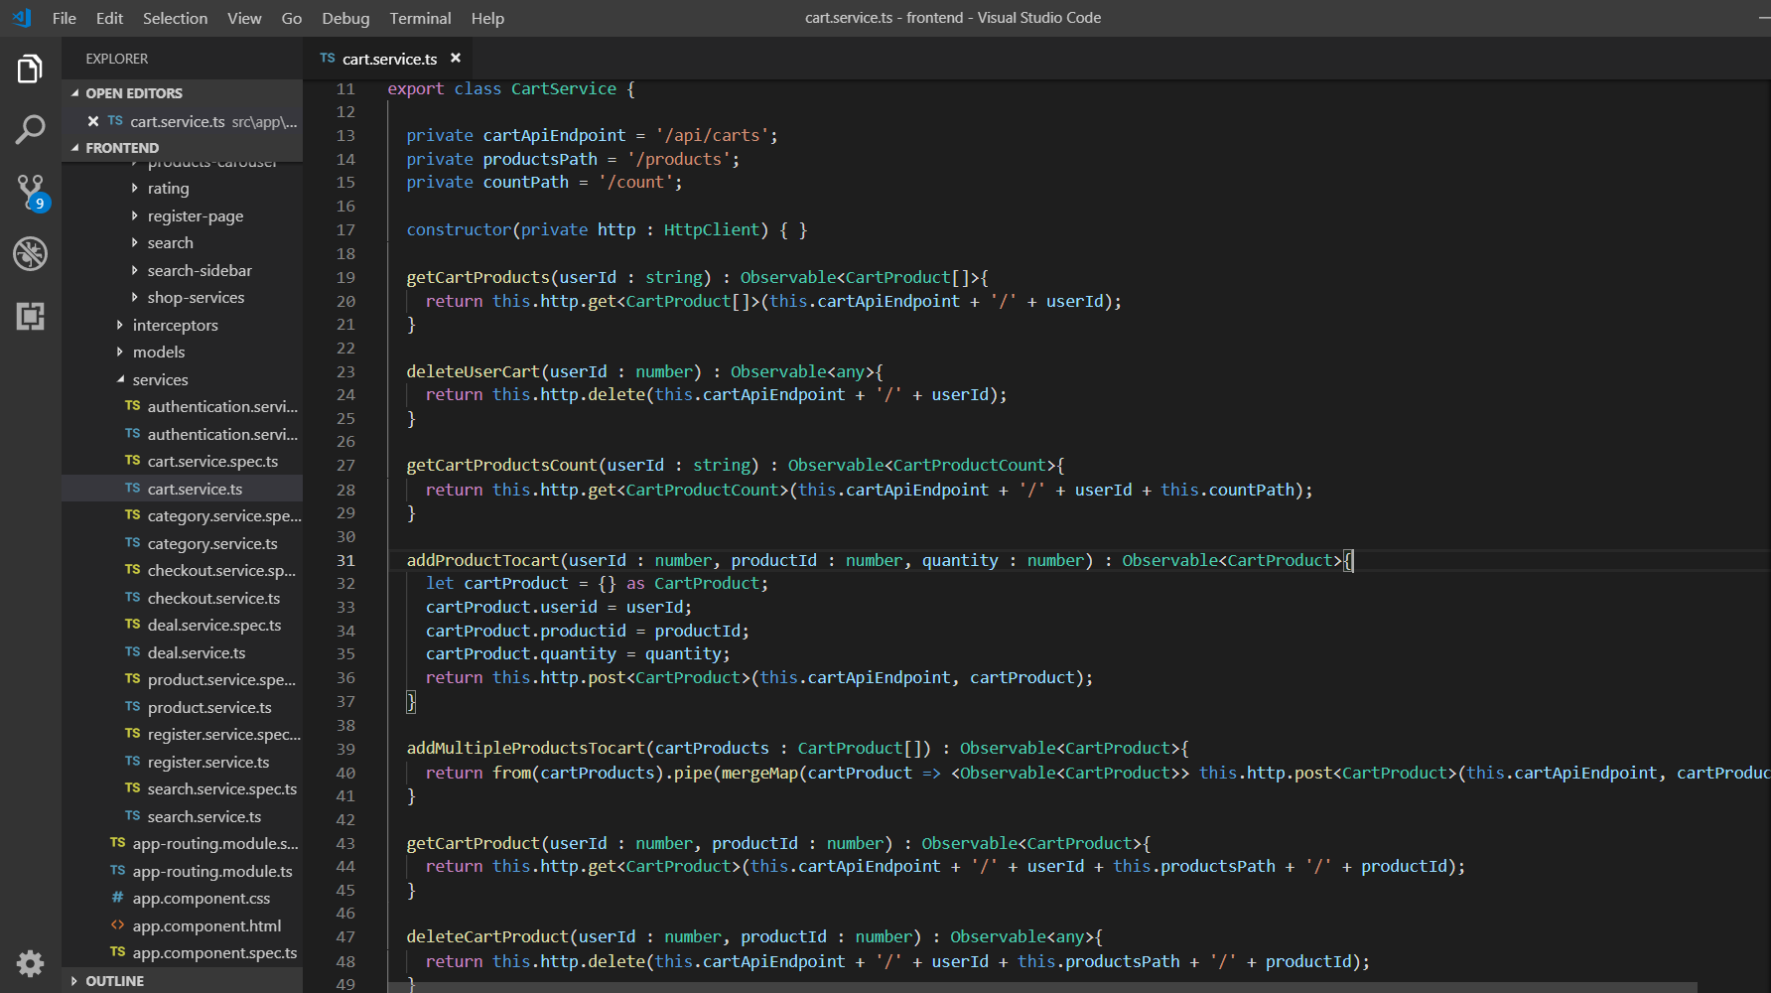Click the CSS icon of app.component.css
Viewport: 1771px width, 993px height.
[x=117, y=898]
